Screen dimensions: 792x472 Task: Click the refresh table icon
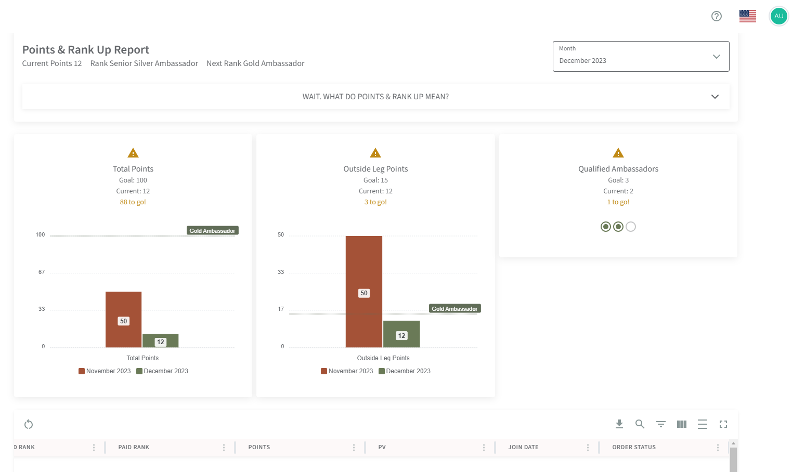pos(29,424)
